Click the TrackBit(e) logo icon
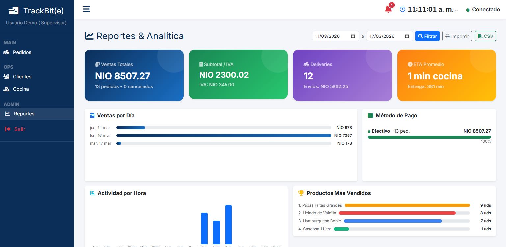This screenshot has height=247, width=506. pyautogui.click(x=13, y=10)
